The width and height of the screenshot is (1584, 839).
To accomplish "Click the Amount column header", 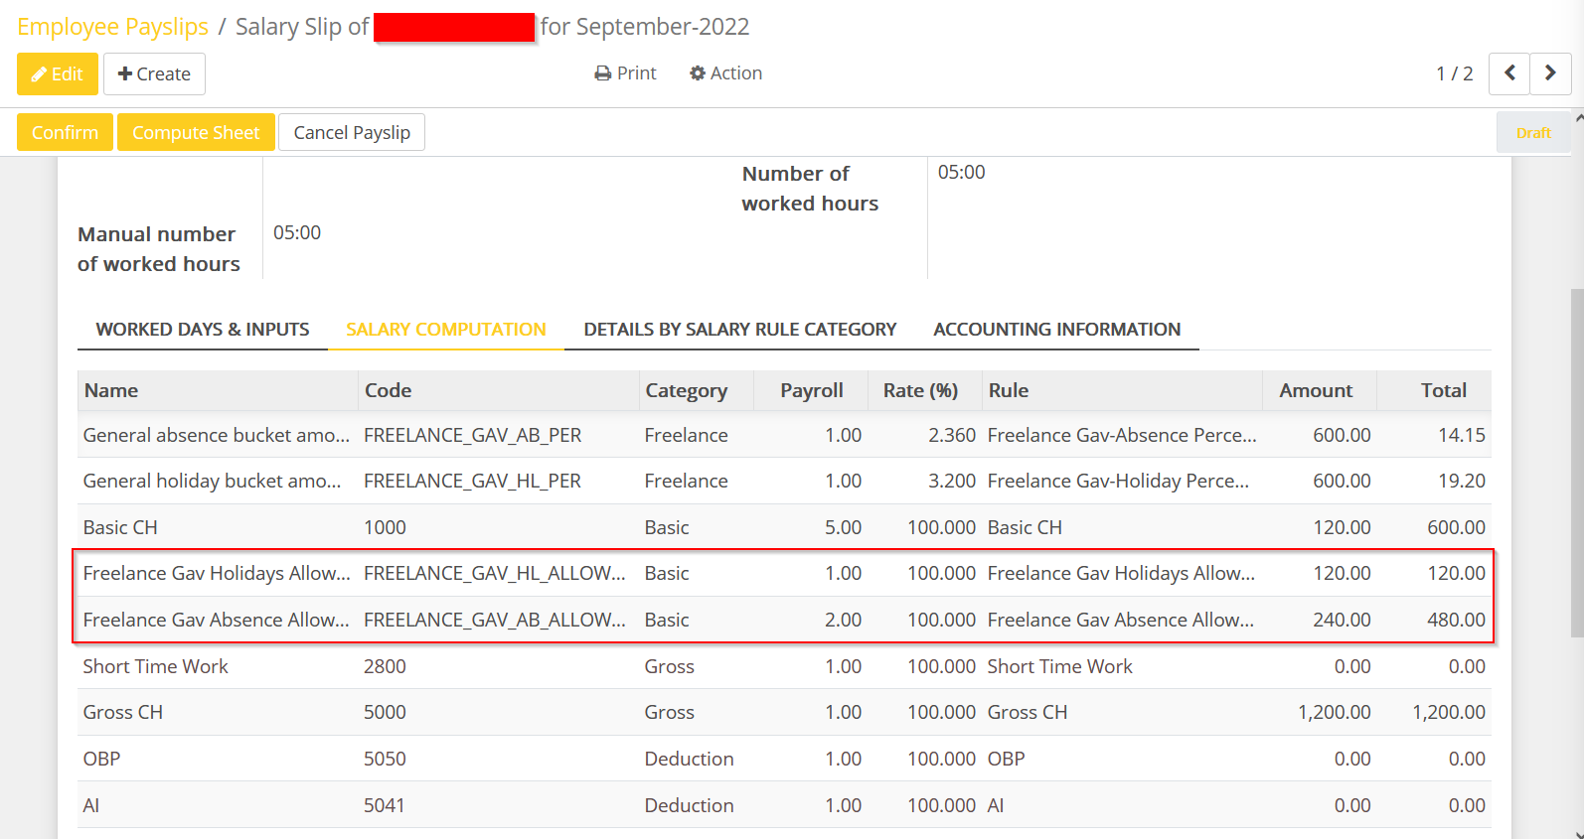I will point(1319,390).
